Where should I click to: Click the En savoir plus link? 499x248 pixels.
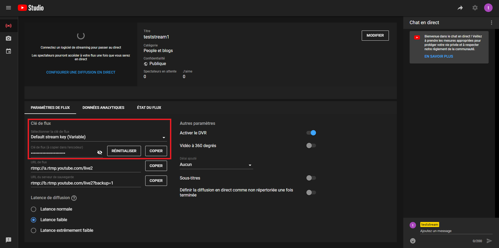pos(439,56)
